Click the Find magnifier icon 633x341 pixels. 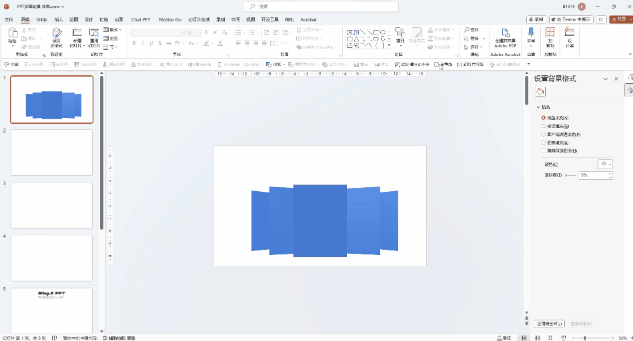(467, 30)
